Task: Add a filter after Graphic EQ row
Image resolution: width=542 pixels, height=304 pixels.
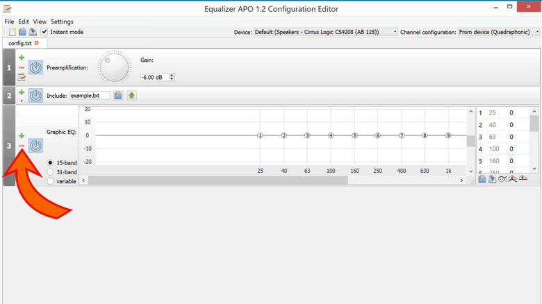Action: pos(22,136)
